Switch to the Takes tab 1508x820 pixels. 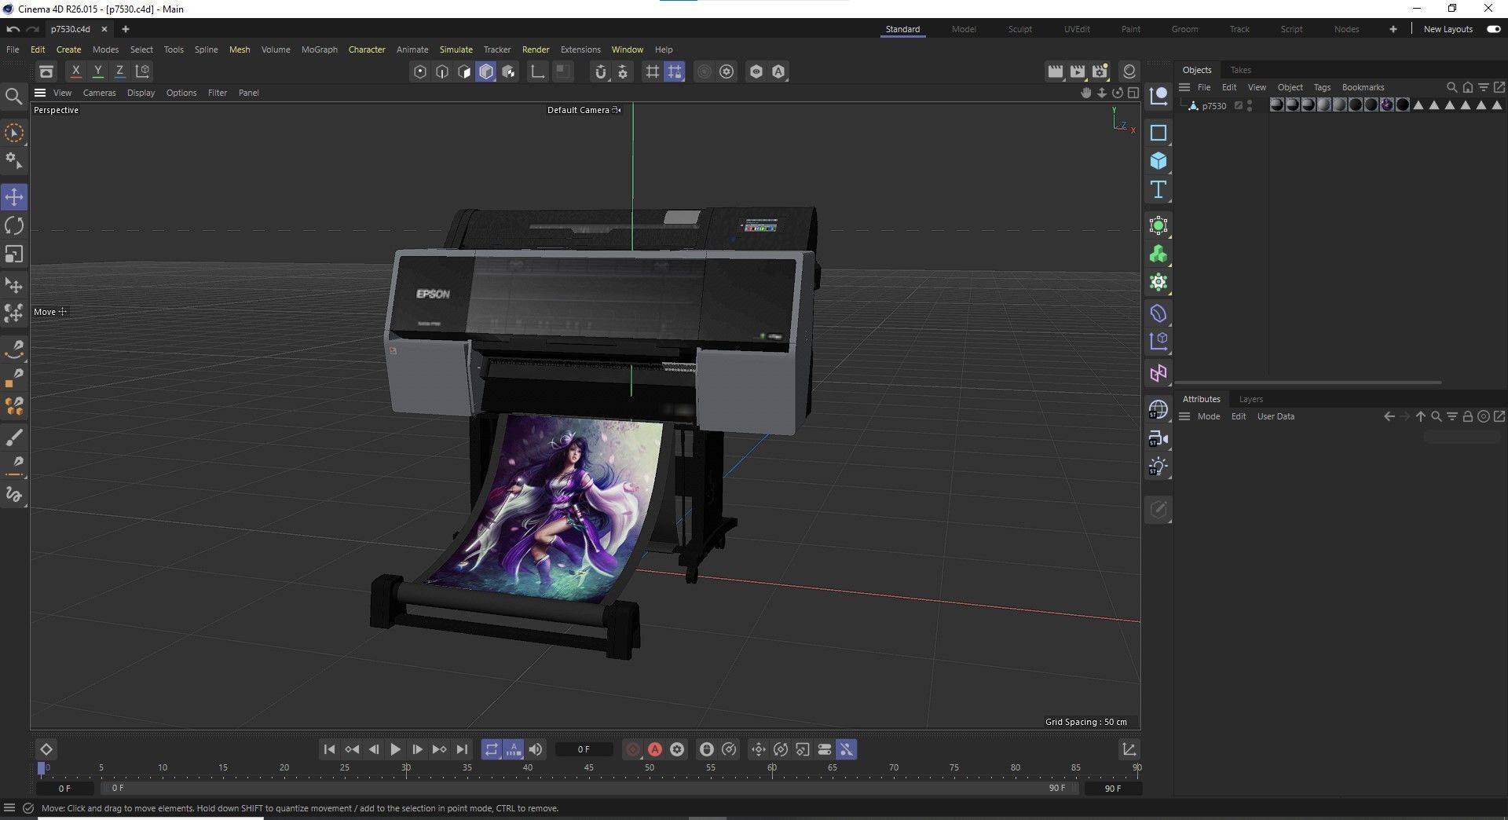pos(1241,70)
